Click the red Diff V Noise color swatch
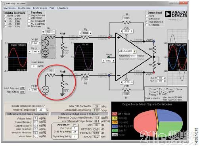199x146 pixels. pos(115,114)
